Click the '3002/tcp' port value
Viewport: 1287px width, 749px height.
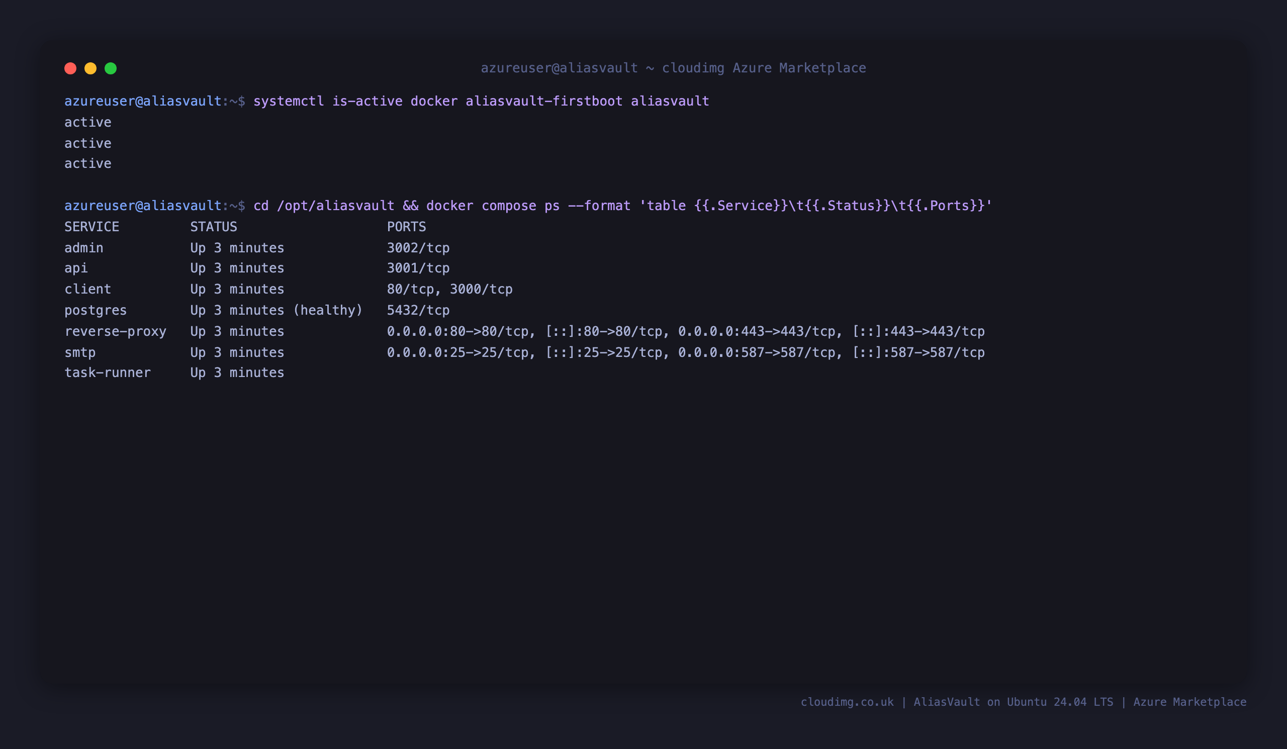418,248
